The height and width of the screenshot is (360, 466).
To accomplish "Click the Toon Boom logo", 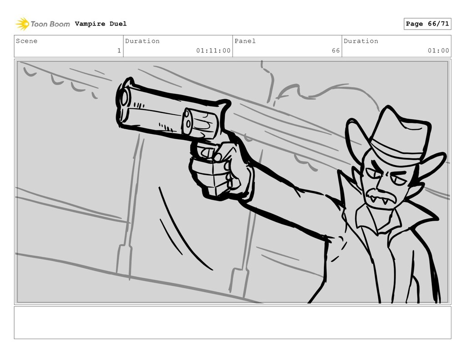I will coord(42,24).
